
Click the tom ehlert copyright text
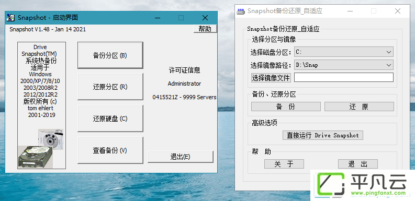[x=40, y=108]
